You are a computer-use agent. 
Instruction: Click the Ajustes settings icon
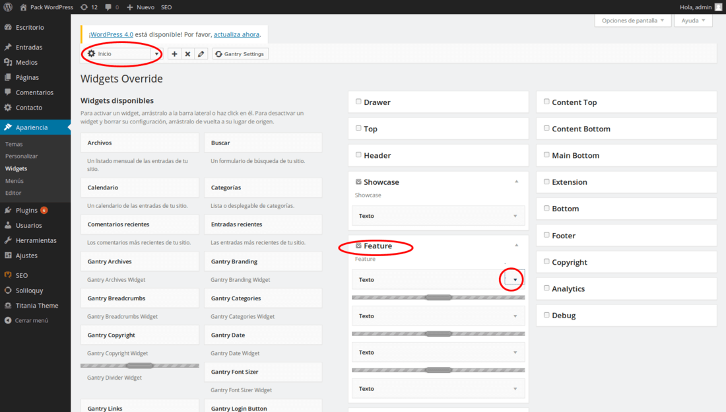click(8, 256)
